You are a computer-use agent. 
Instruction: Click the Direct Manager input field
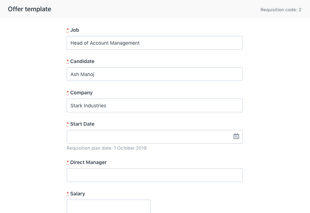154,175
